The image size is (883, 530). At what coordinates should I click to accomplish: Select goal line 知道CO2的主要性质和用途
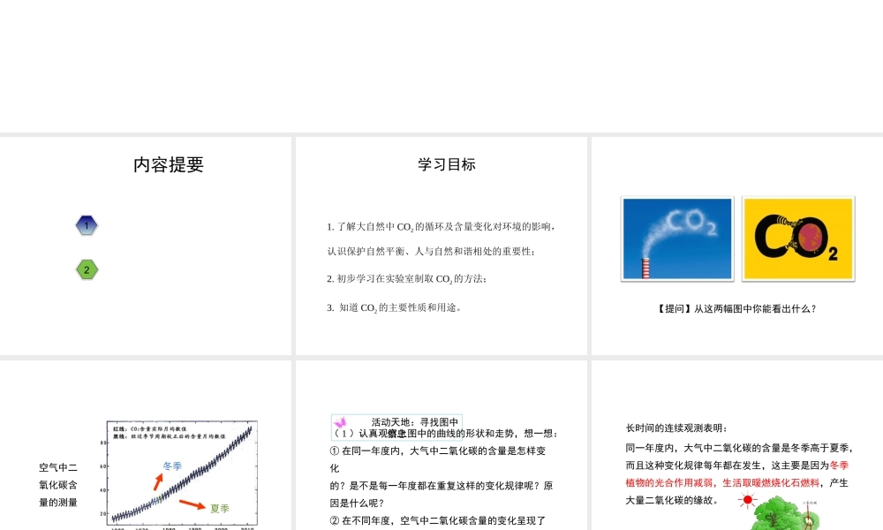coord(394,308)
